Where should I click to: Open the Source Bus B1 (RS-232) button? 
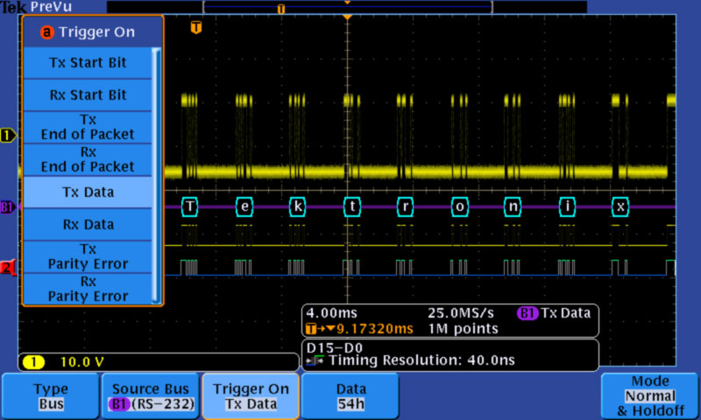coord(151,396)
